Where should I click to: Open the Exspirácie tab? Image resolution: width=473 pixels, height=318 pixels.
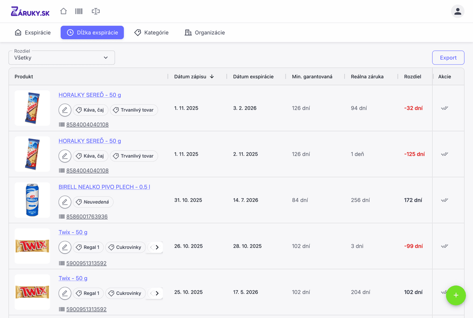click(33, 33)
